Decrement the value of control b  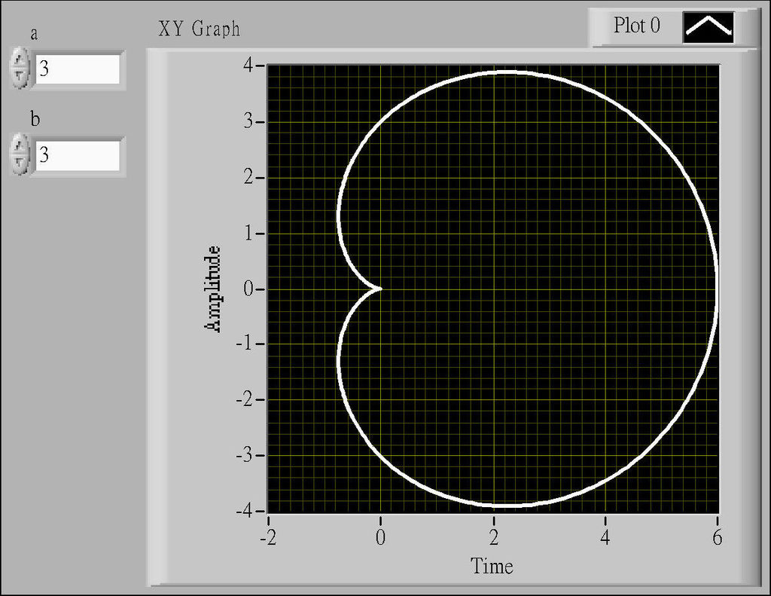click(20, 164)
